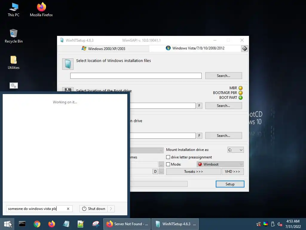The image size is (306, 230).
Task: Click the red Wimboot status light
Action: click(200, 164)
